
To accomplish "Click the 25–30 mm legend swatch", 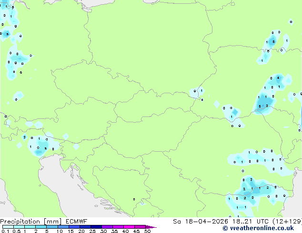I will click(x=96, y=227).
